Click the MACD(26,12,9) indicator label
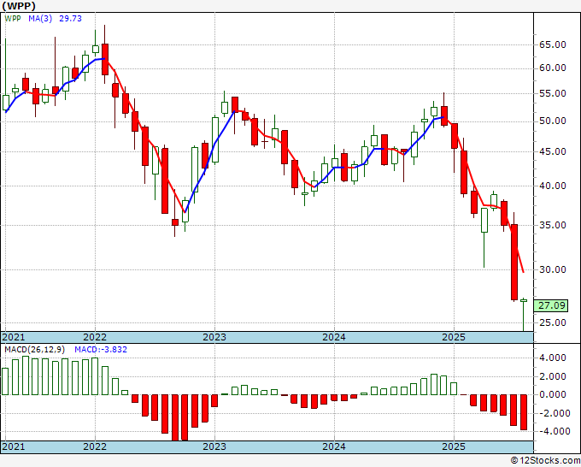The height and width of the screenshot is (467, 581). (35, 350)
